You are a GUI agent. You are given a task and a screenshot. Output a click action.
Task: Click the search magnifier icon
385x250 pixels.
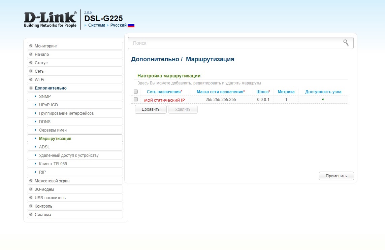tap(346, 42)
